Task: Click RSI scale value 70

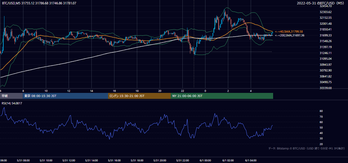Action: click(321, 117)
